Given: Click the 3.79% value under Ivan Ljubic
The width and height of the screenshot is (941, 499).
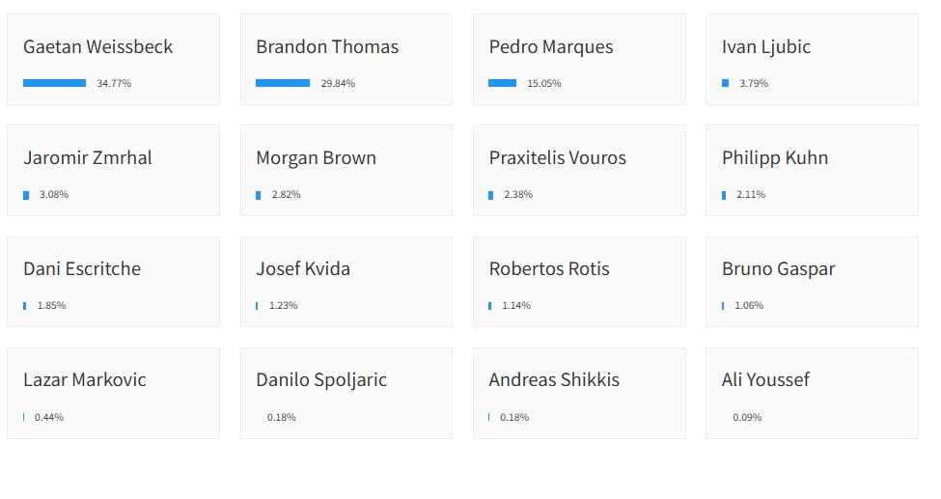Looking at the screenshot, I should coord(754,84).
